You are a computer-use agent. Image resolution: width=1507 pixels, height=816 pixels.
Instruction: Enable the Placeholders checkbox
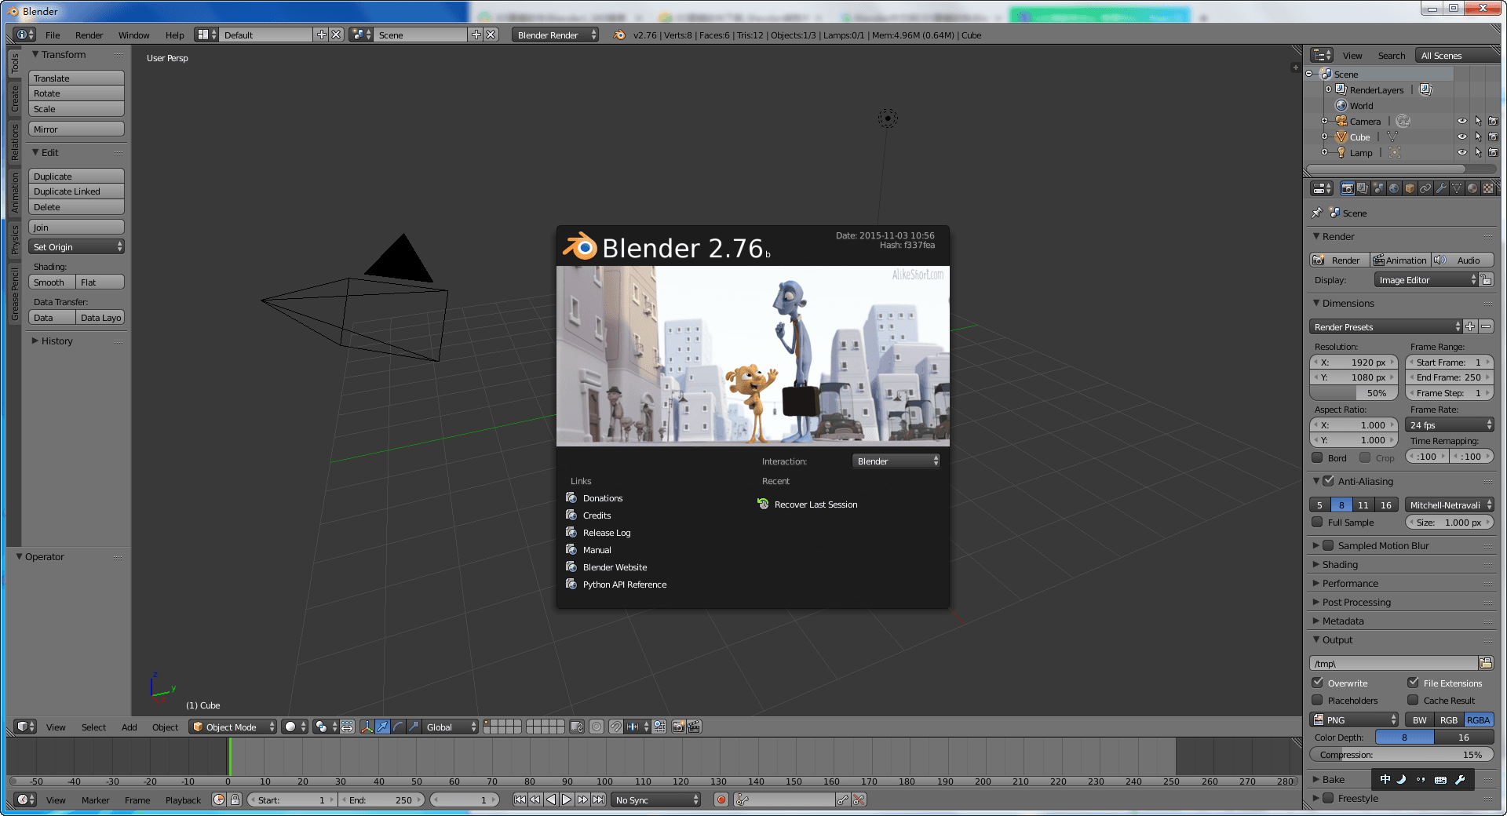point(1317,700)
